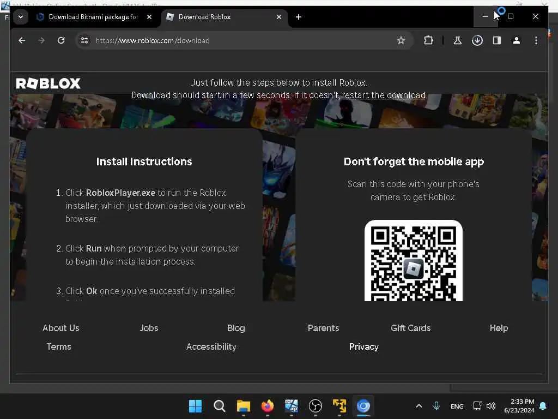Reload the Roblox download page
This screenshot has height=419, width=558.
click(61, 40)
